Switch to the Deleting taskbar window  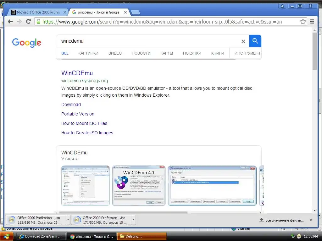coord(142,237)
